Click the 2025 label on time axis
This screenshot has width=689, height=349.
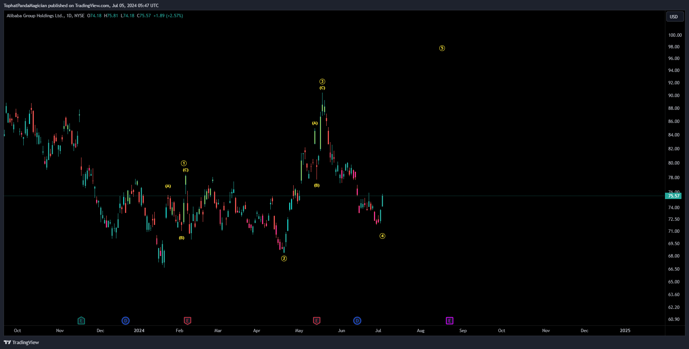point(625,330)
